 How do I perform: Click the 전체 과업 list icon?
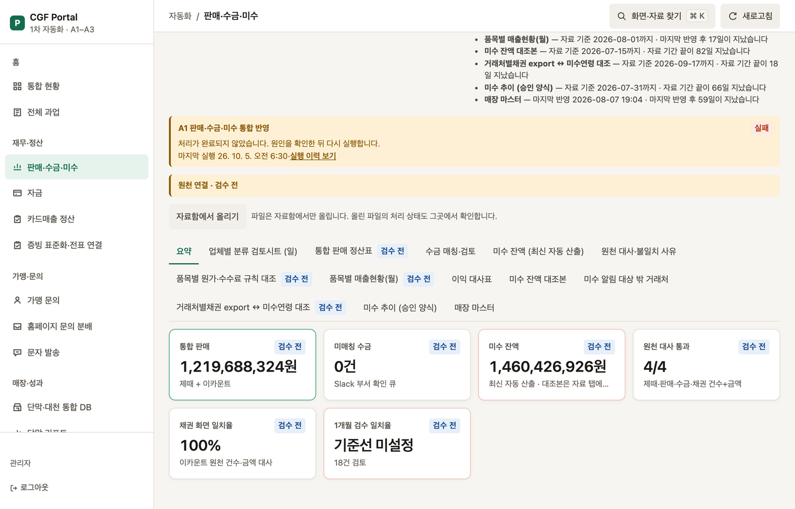click(17, 112)
